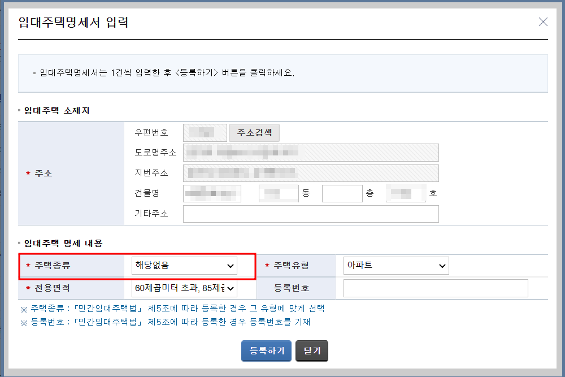
Task: Click the X to close the dialog
Action: pyautogui.click(x=543, y=21)
